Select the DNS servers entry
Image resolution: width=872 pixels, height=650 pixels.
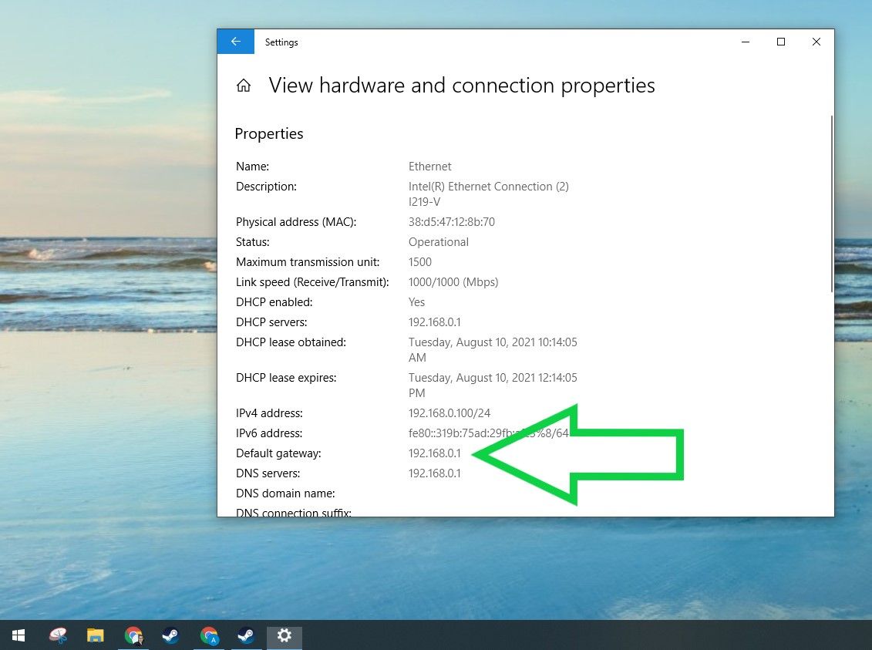click(x=434, y=473)
